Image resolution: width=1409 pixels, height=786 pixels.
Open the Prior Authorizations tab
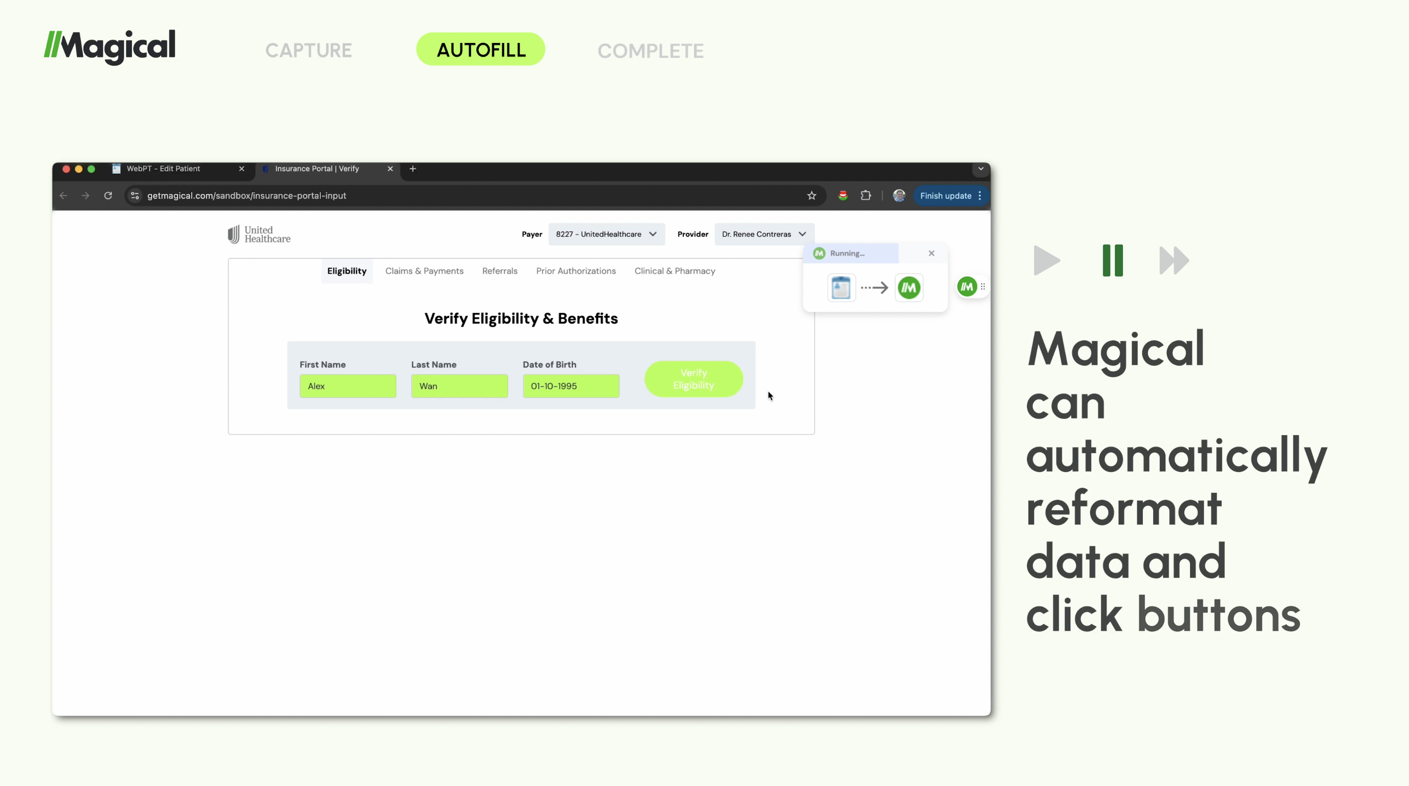575,271
